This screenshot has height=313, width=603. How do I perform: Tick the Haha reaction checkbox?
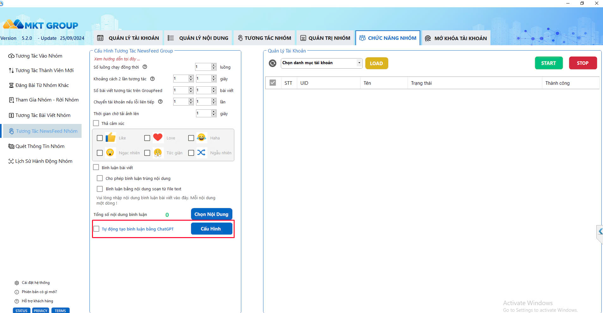click(191, 138)
